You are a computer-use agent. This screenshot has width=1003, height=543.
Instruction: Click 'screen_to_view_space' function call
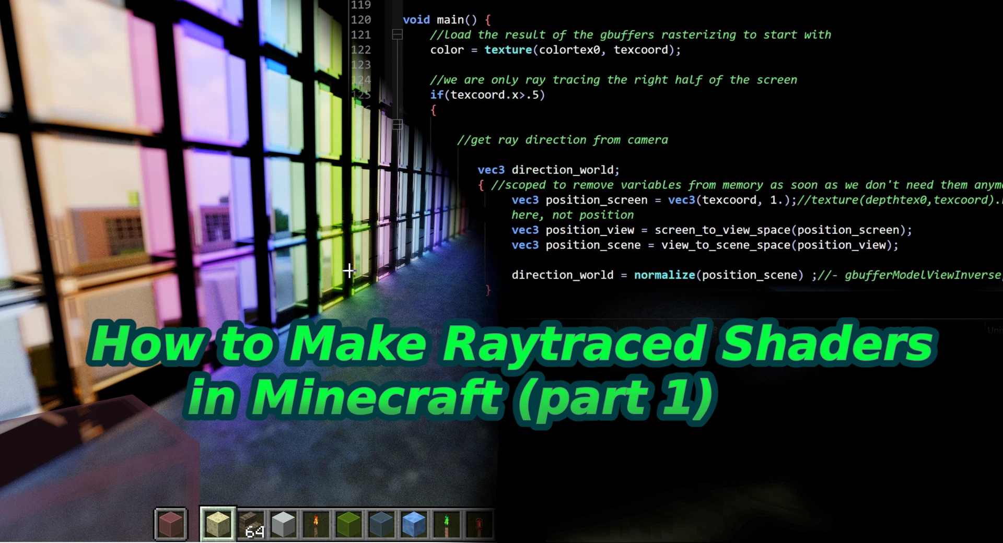click(x=722, y=230)
